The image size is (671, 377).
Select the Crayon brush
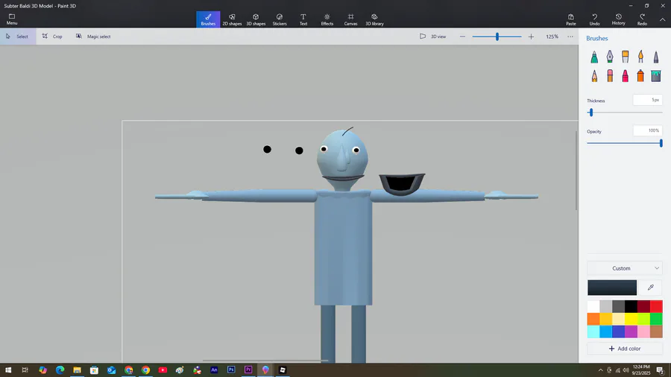(x=626, y=76)
